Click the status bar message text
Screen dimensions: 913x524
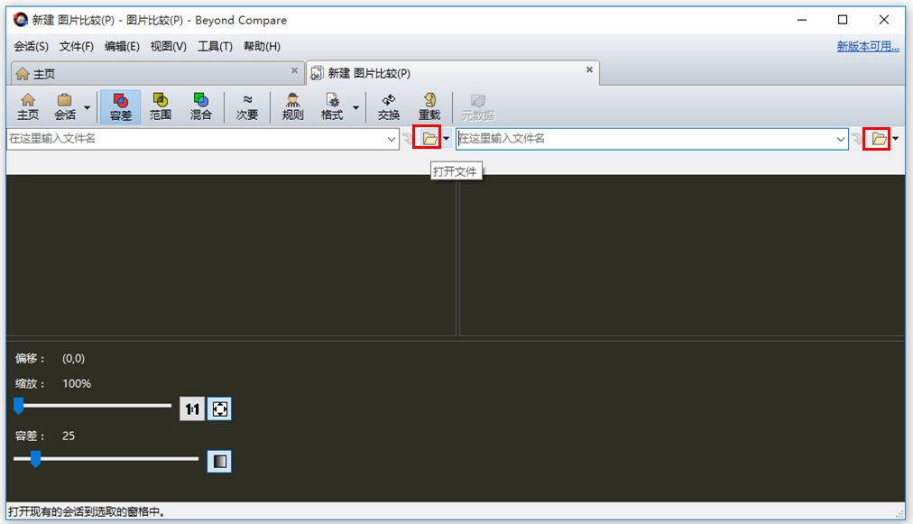click(x=87, y=511)
